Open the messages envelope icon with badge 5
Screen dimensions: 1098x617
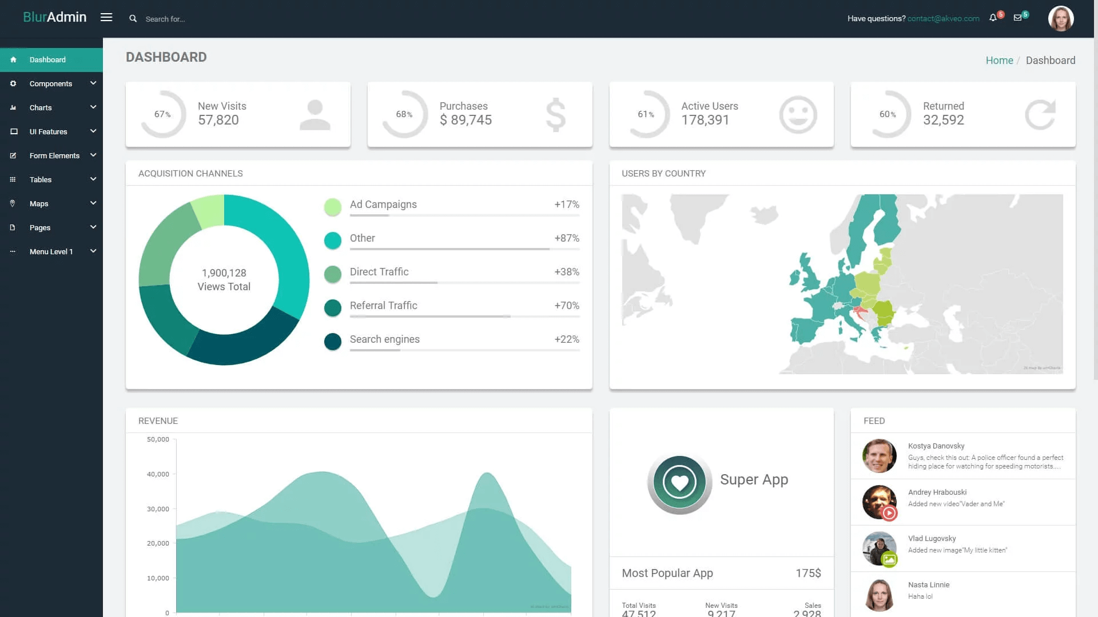1019,18
